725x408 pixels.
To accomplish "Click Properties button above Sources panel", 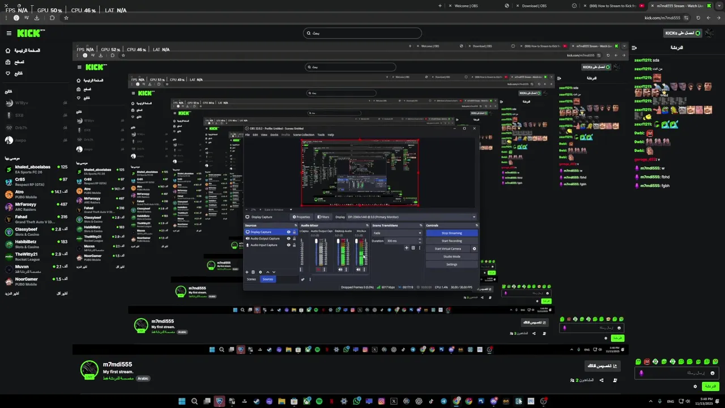I will [x=301, y=217].
